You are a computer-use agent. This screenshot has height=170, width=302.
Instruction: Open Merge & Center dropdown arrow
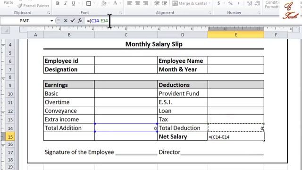[x=210, y=3]
